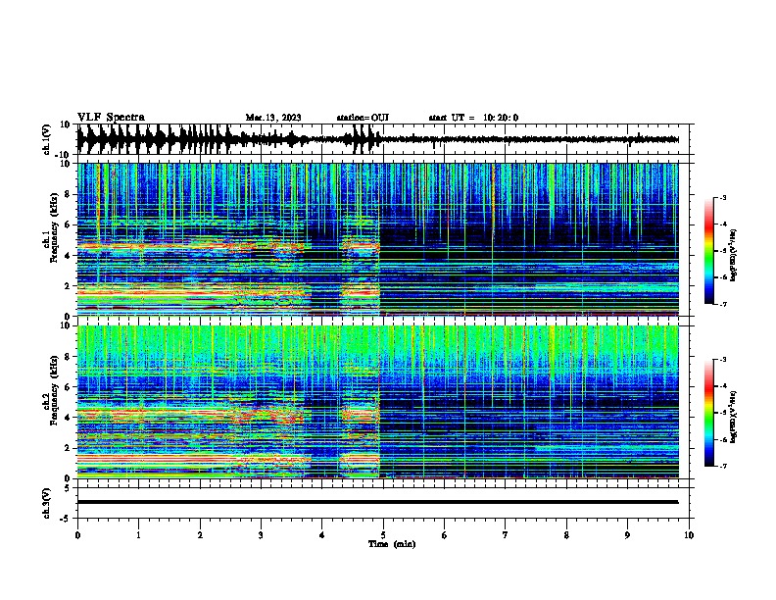Screen dimensions: 776x600
Task: Click the ch.2 spectrogram panel
Action: [385, 402]
